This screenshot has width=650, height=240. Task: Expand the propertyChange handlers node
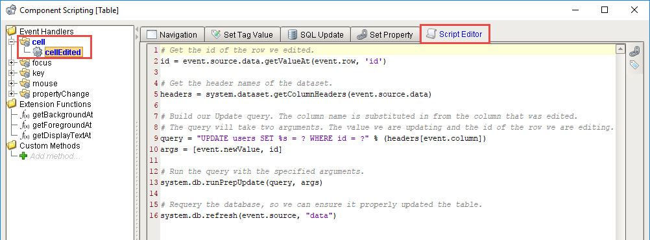(x=11, y=94)
